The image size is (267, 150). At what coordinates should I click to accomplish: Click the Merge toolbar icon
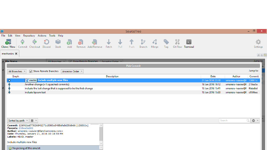tap(154, 42)
